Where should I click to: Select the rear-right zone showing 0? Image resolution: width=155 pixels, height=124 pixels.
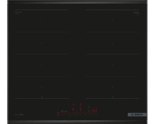pyautogui.click(x=81, y=104)
